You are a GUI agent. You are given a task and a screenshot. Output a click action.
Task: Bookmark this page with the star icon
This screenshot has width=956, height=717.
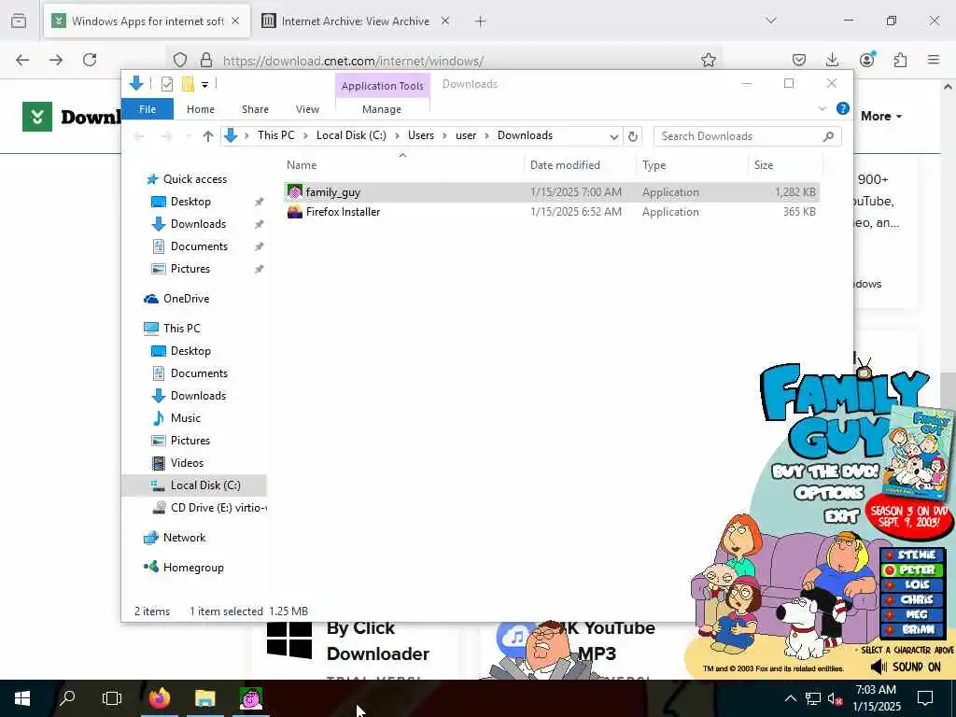point(709,60)
